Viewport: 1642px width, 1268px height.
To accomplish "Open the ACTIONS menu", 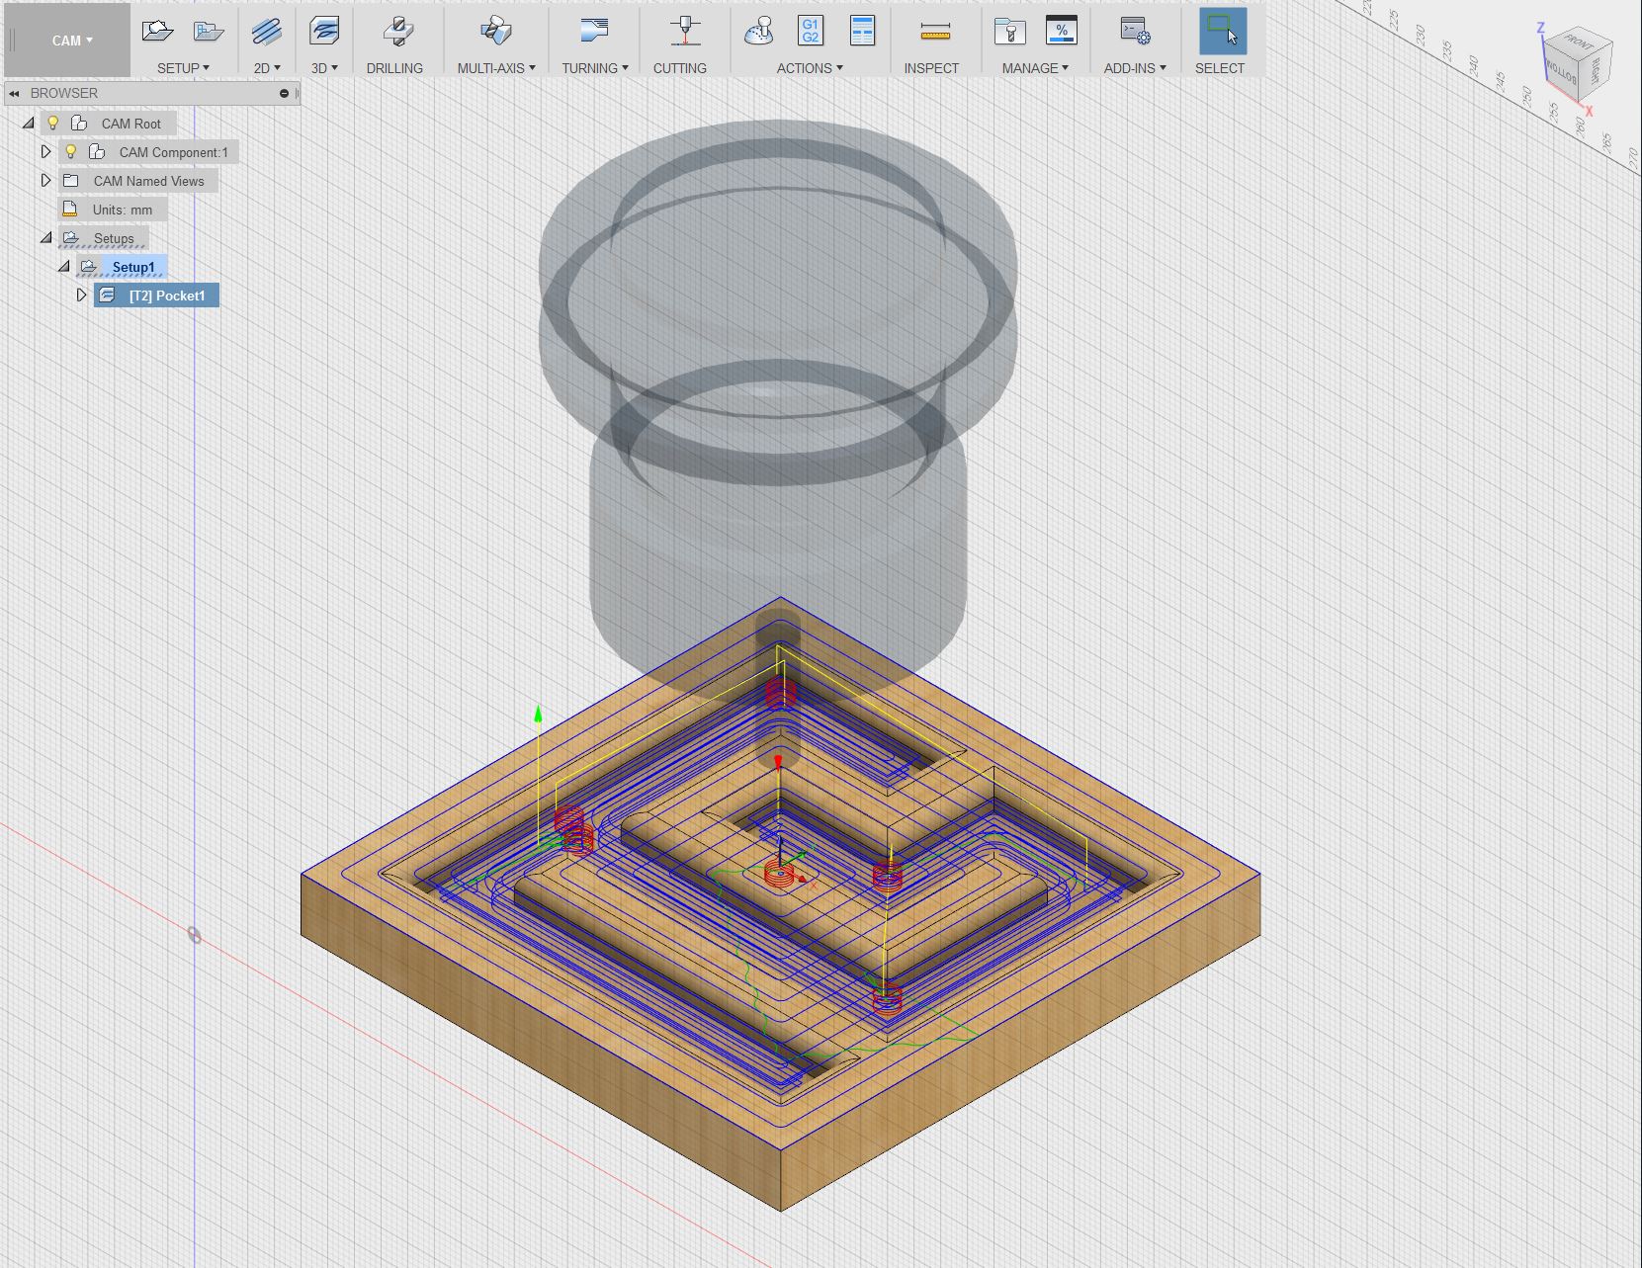I will [809, 68].
